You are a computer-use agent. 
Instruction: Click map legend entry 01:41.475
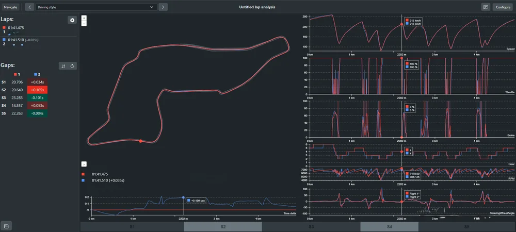tap(100, 174)
